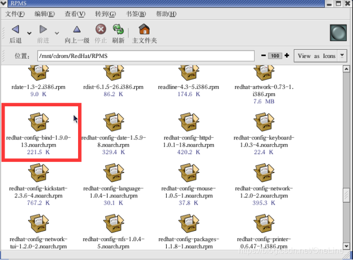Open the 转到(G) menu
Viewport: 353px width, 260px height.
pyautogui.click(x=106, y=14)
